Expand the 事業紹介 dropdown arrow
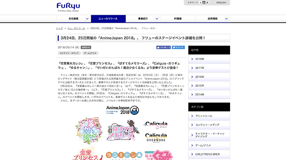This screenshot has width=286, height=160. click(x=157, y=19)
